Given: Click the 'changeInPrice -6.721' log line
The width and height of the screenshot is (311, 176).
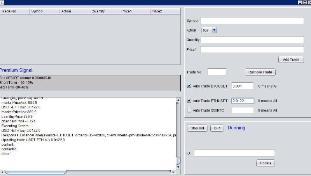Looking at the screenshot, I should pos(18,121).
